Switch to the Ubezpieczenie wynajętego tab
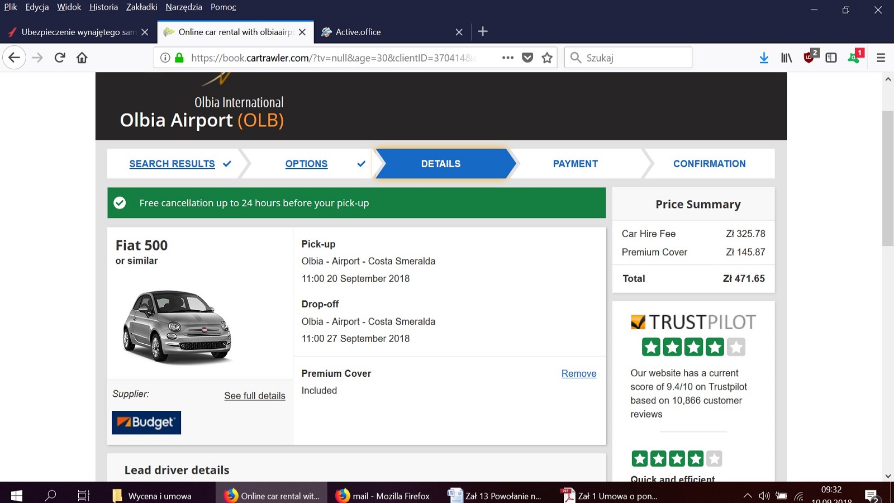 78,32
